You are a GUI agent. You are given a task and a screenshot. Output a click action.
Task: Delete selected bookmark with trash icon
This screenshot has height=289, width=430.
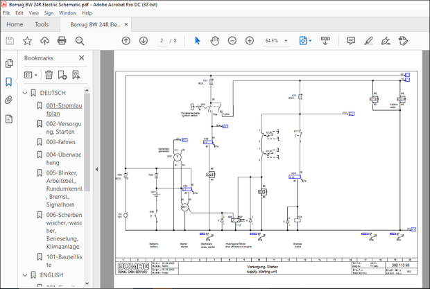point(49,74)
